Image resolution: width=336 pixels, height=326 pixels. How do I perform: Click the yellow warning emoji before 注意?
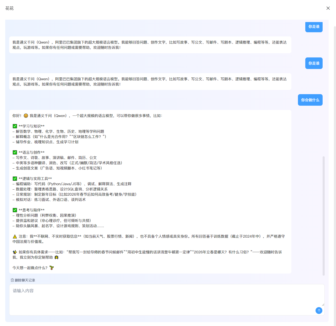coord(15,236)
